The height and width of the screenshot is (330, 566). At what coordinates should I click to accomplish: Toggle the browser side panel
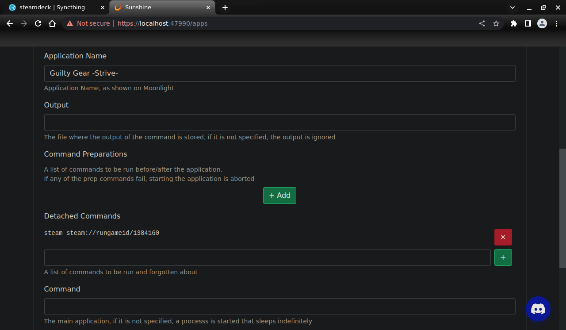528,23
